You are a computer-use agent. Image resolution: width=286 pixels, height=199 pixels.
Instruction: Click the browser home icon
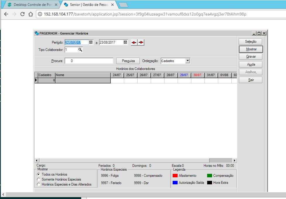pos(30,14)
